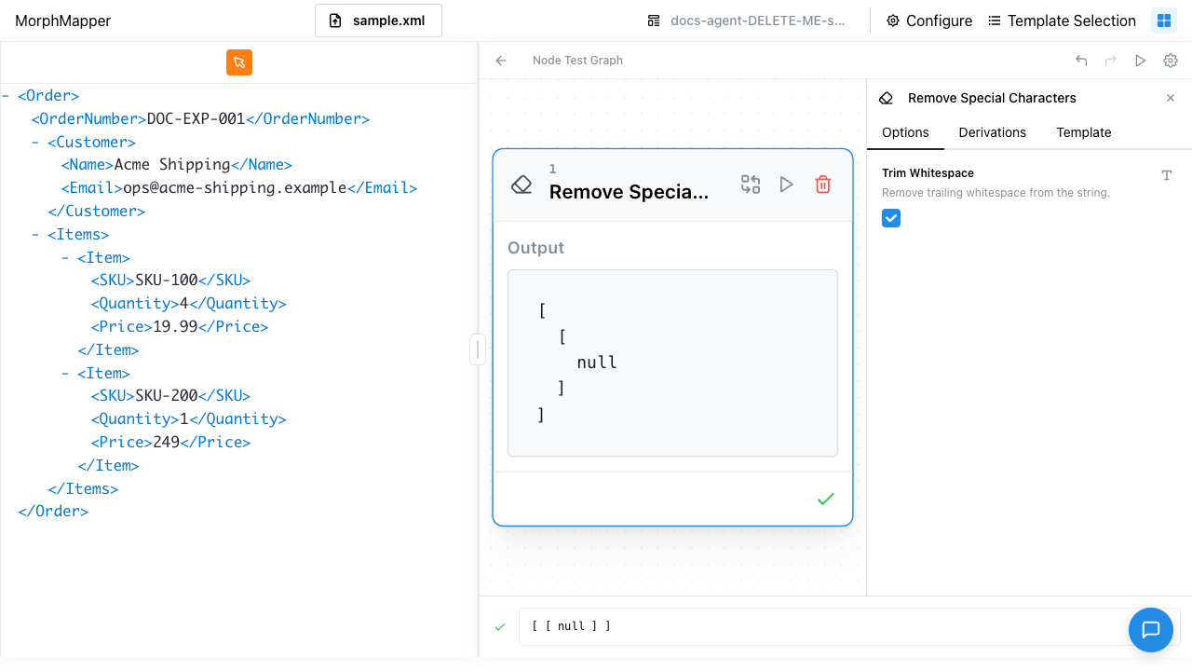Go back using the arrow beside Node Test Graph
Viewport: 1192px width, 671px height.
click(x=501, y=61)
